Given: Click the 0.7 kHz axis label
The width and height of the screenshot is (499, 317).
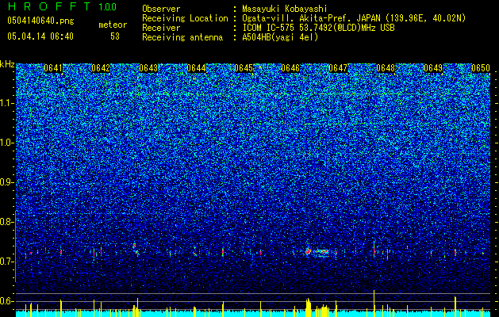Looking at the screenshot, I should (6, 262).
